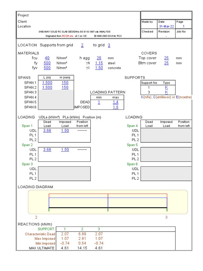The width and height of the screenshot is (203, 271).
Task: Click the green Span 5 label
Action: [x=132, y=145]
